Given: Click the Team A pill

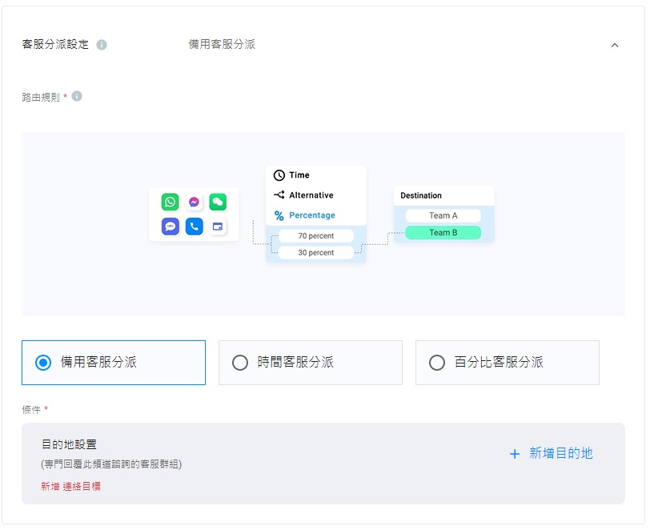Looking at the screenshot, I should (x=443, y=215).
